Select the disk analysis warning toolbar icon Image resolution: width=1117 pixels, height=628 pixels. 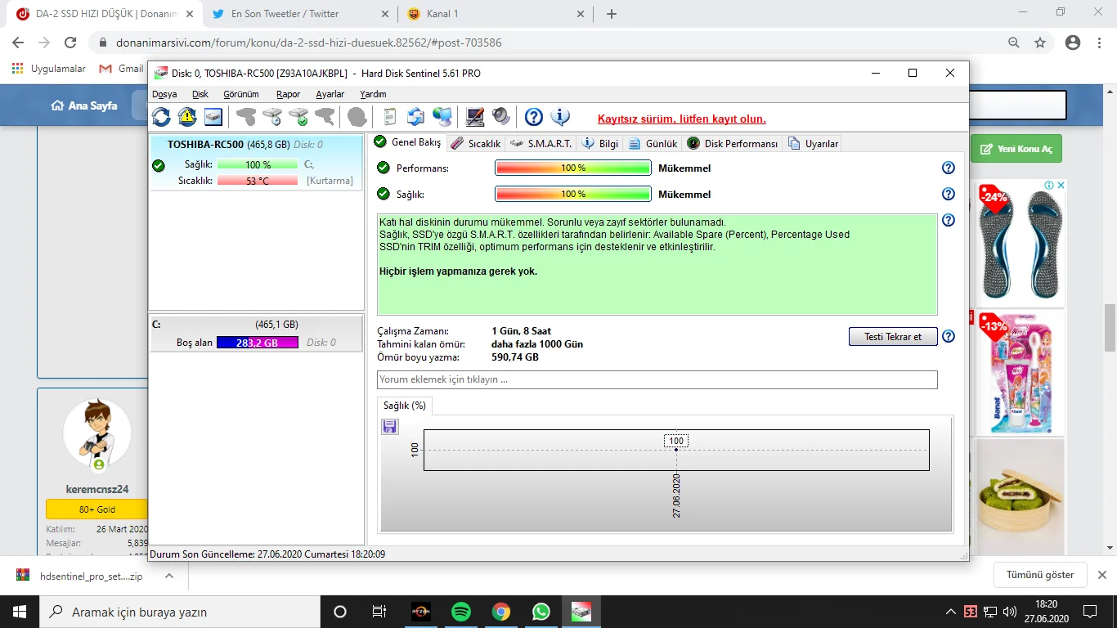pos(187,117)
